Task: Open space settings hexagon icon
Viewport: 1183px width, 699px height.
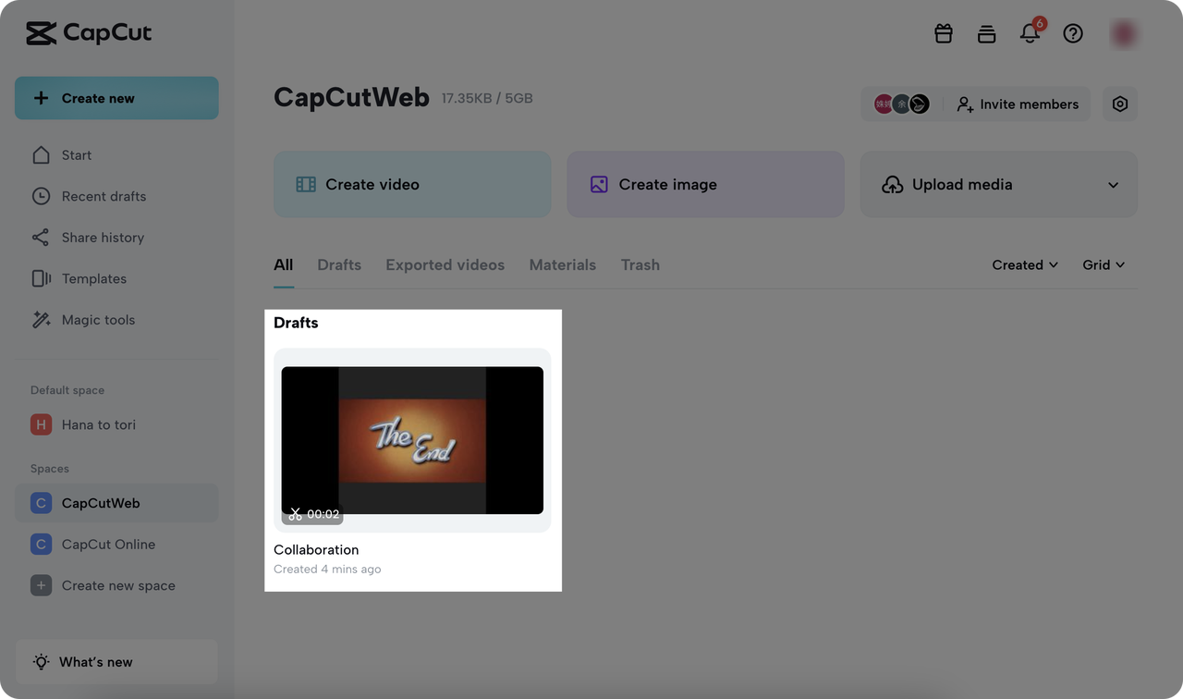Action: 1120,104
